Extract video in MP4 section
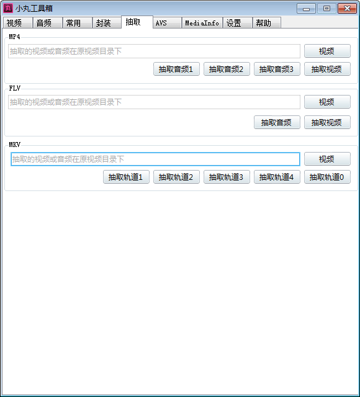The image size is (360, 397). [x=327, y=69]
